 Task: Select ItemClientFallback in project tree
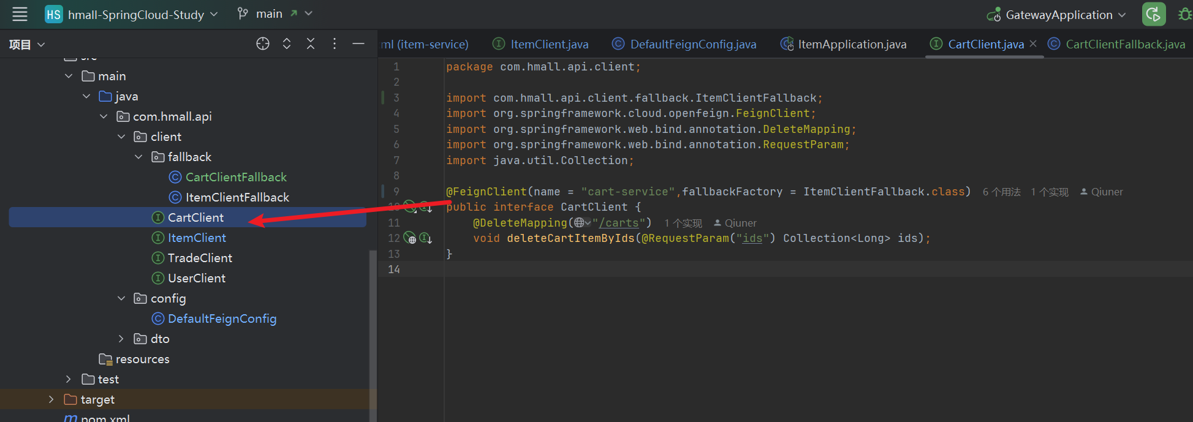point(237,197)
